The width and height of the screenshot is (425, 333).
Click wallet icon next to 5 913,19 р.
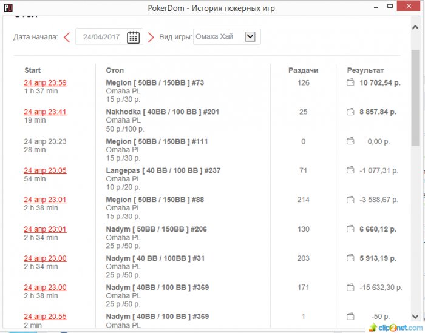[350, 258]
